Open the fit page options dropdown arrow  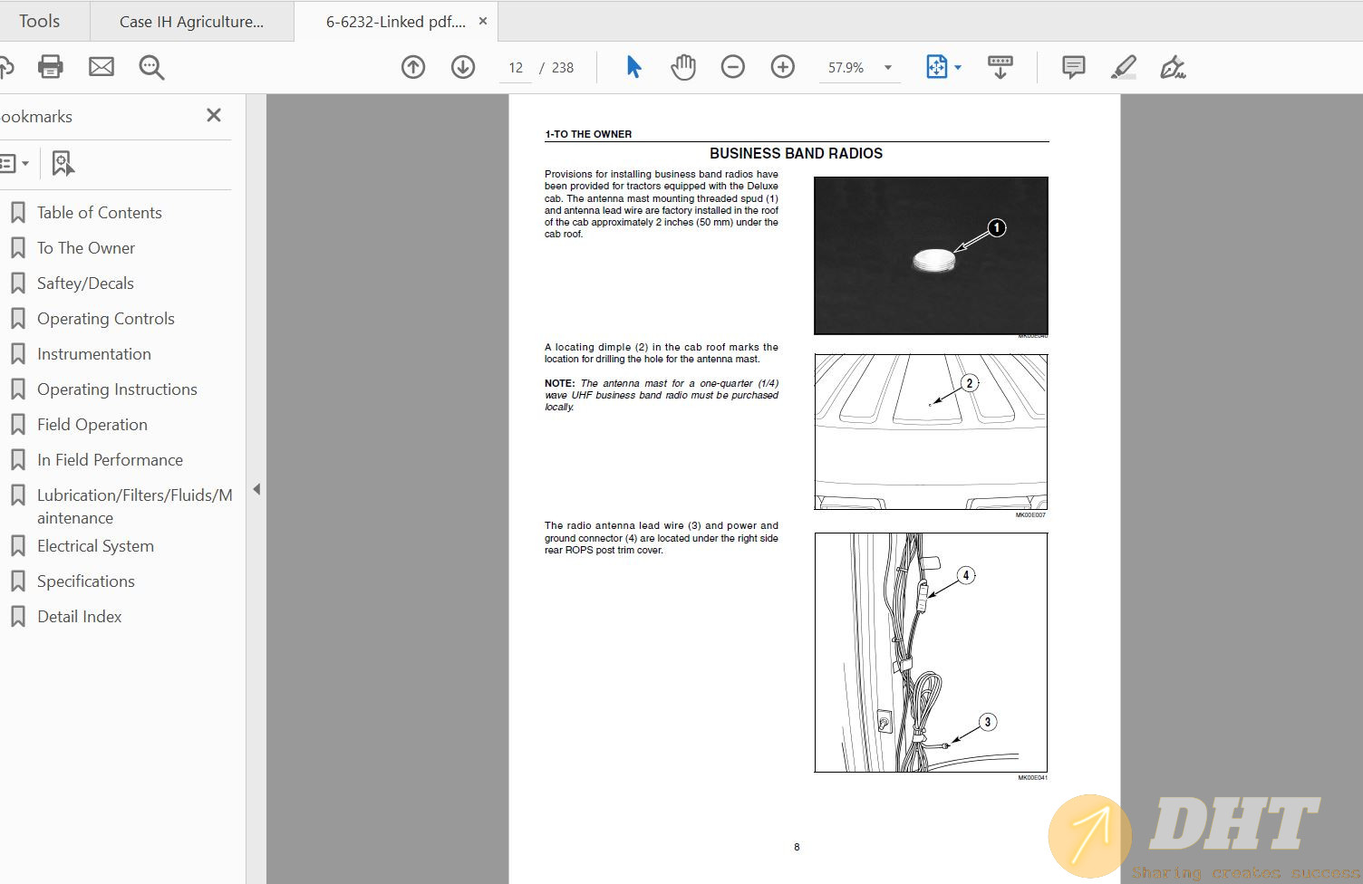click(958, 67)
